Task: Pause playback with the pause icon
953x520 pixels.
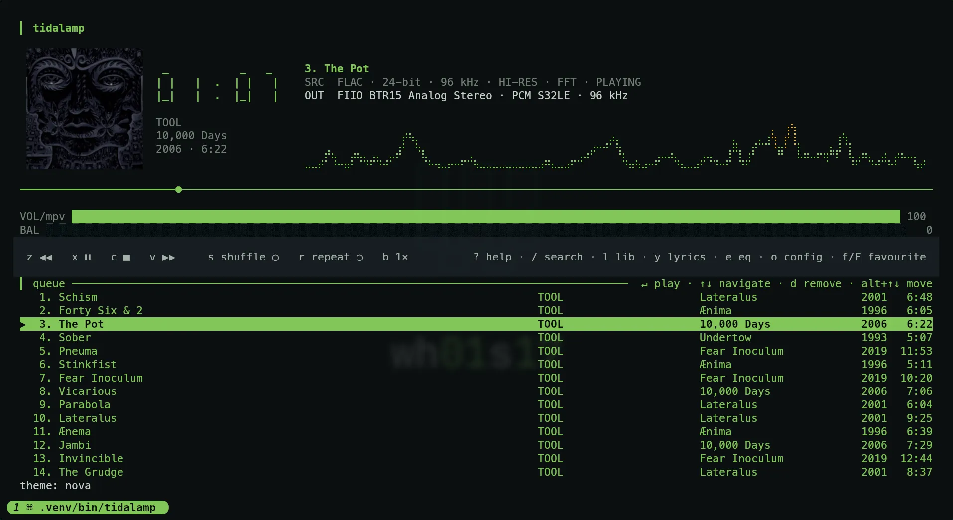Action: click(88, 257)
